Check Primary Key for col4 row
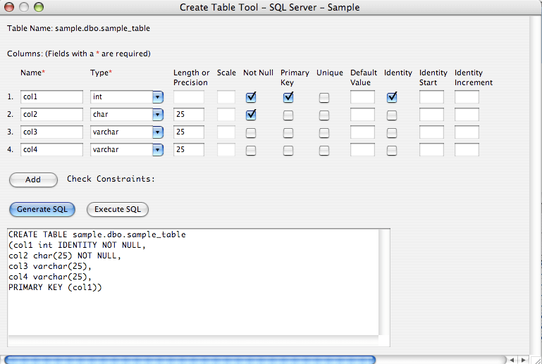 click(x=288, y=150)
